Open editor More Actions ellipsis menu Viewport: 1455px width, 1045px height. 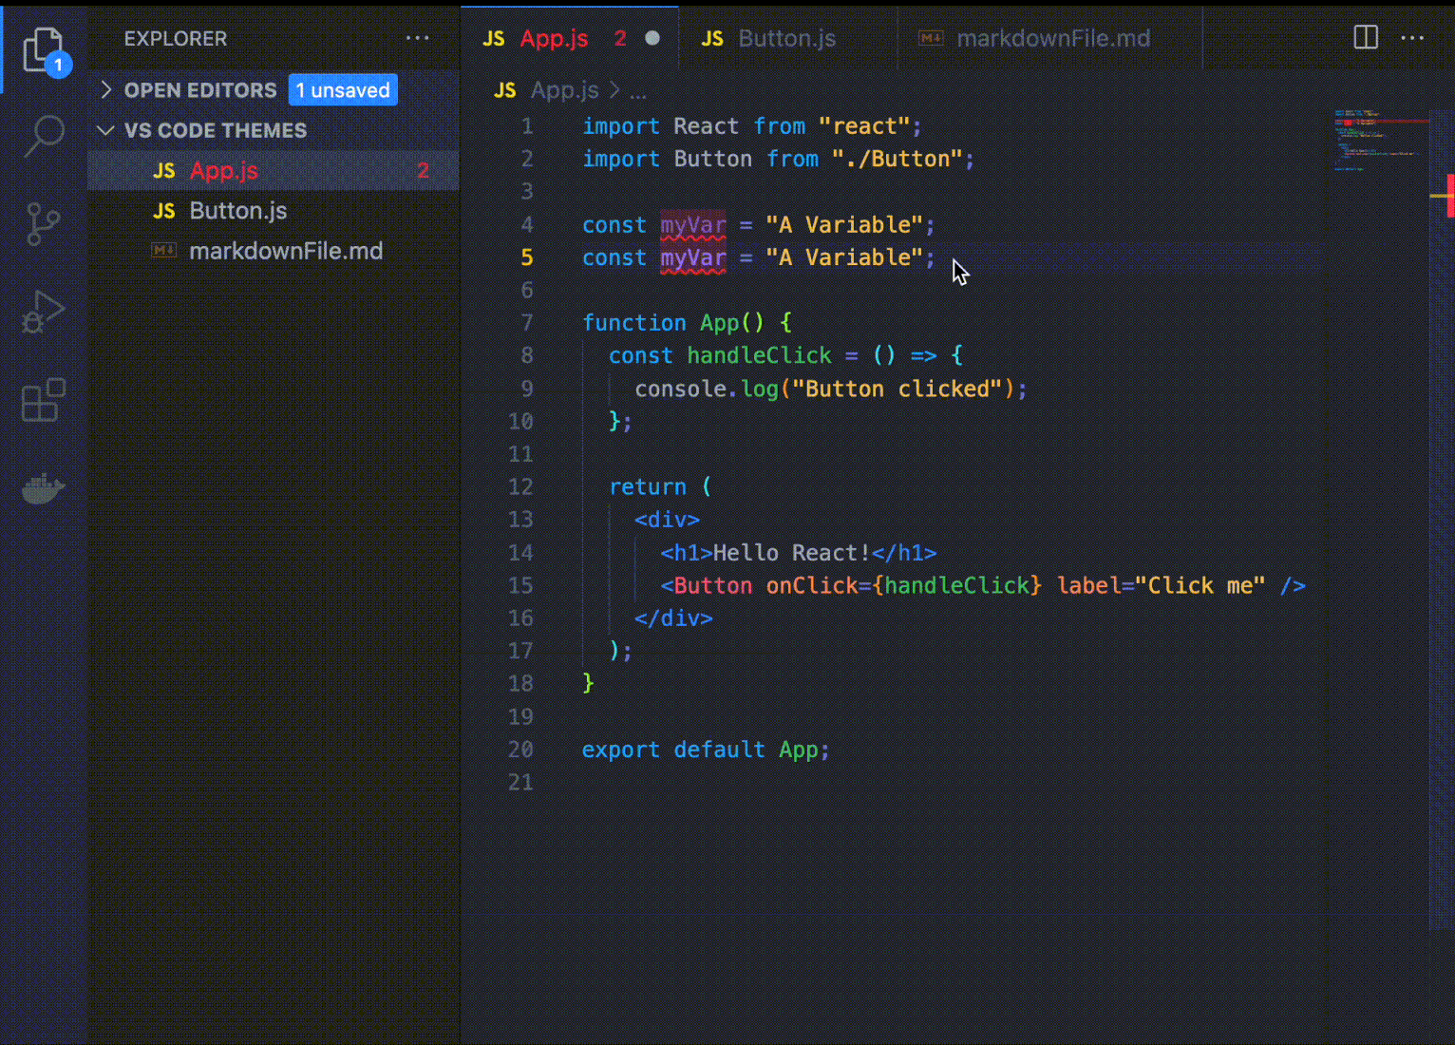tap(1412, 38)
